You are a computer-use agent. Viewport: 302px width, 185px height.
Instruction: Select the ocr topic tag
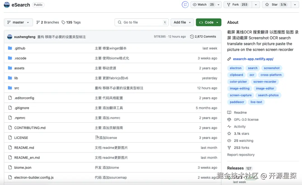tap(252, 75)
